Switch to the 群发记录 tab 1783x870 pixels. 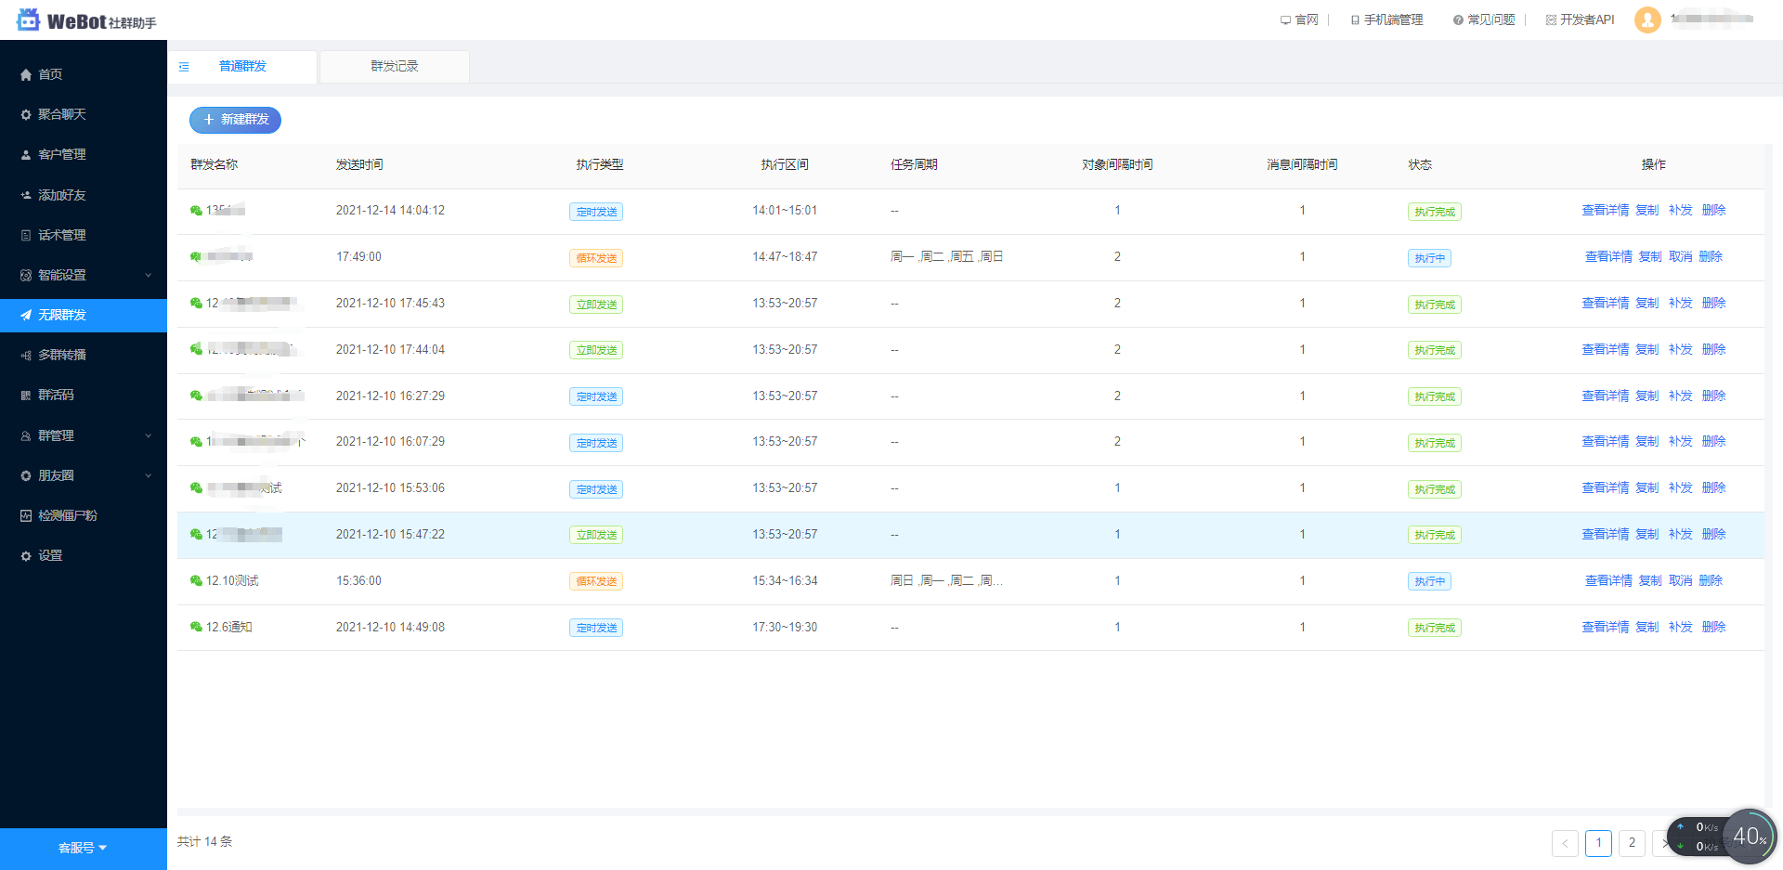(395, 67)
